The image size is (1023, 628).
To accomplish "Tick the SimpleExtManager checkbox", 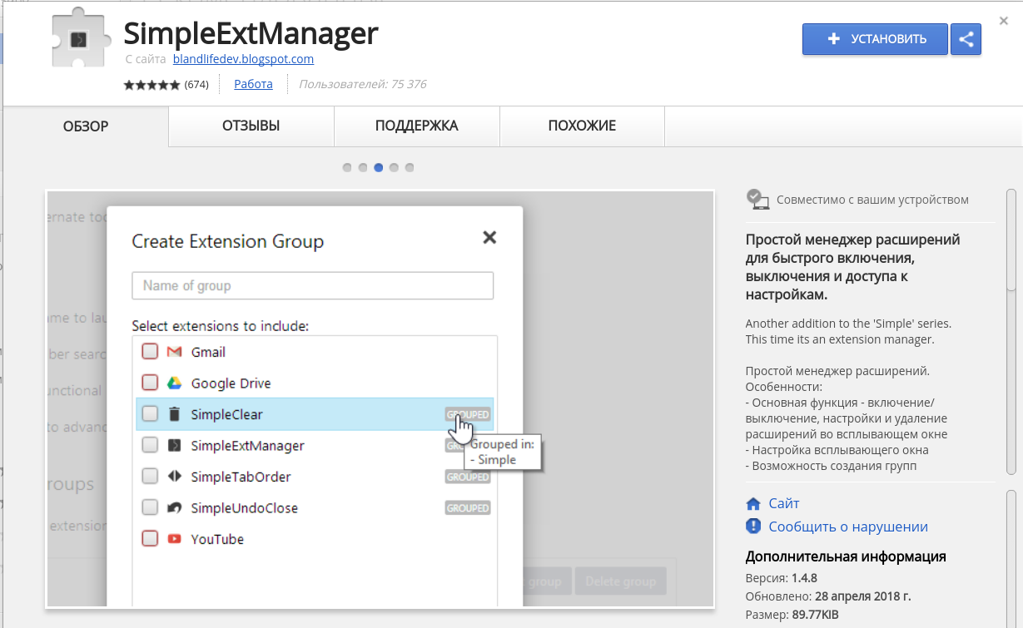I will pos(150,445).
